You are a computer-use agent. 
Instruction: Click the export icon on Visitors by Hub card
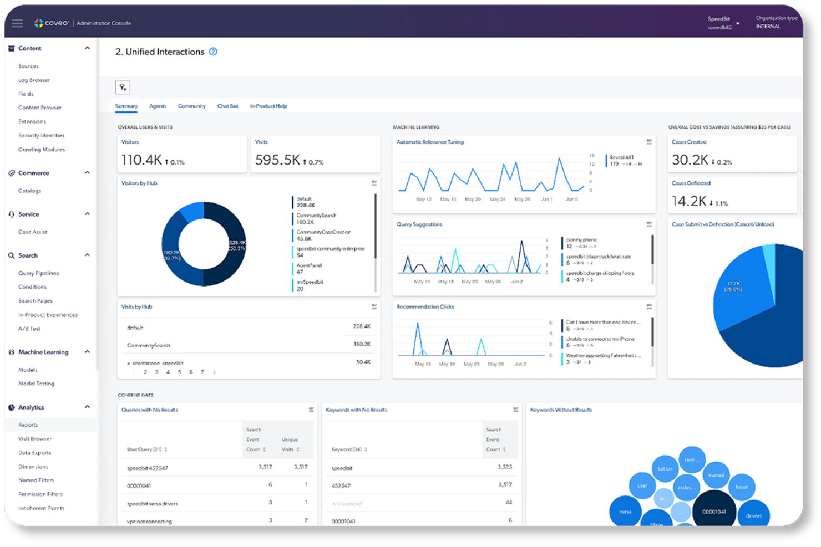coord(374,183)
